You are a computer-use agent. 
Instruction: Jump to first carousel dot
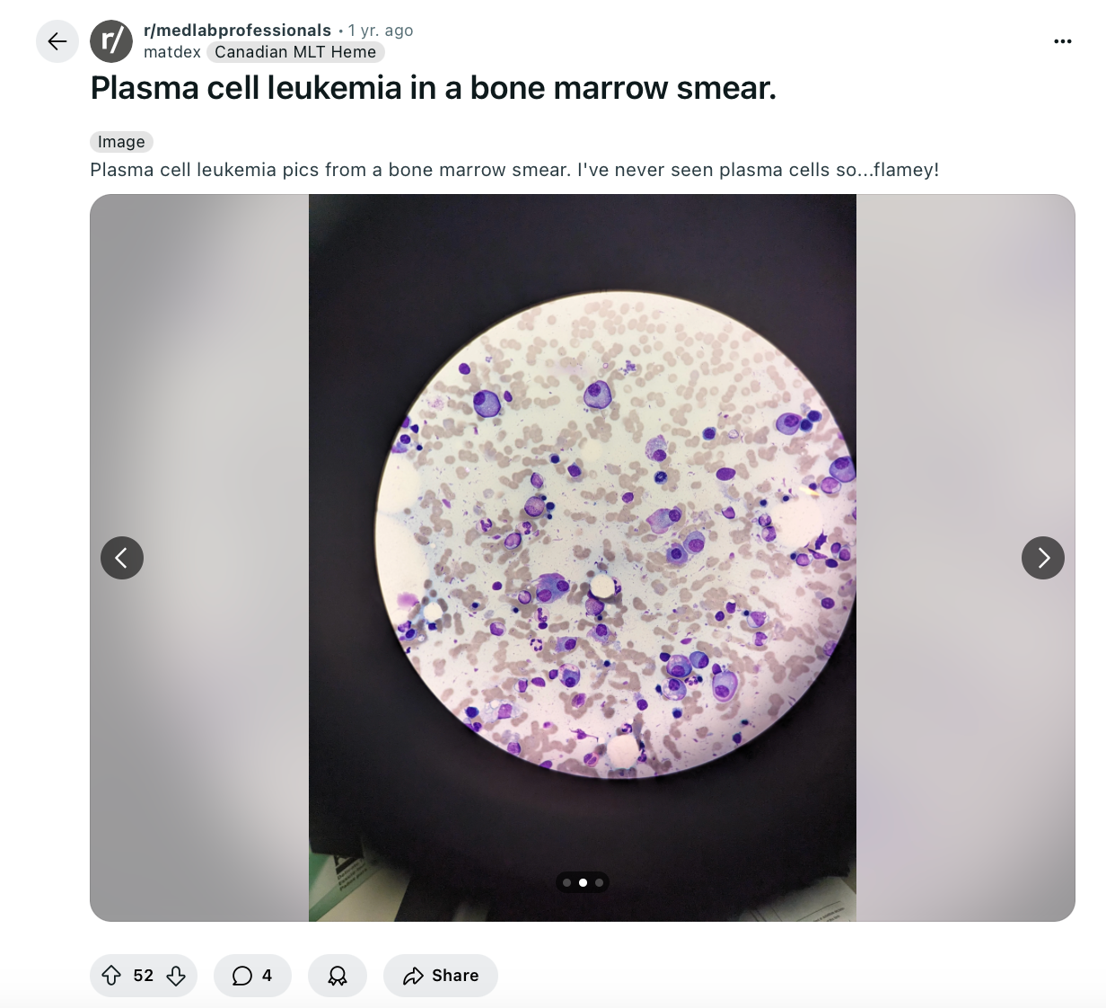566,883
